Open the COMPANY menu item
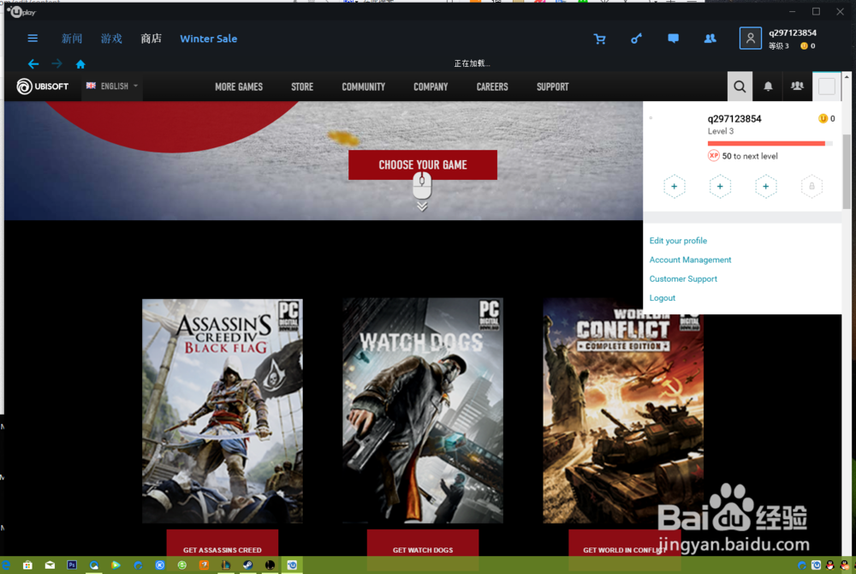The image size is (856, 574). 431,87
